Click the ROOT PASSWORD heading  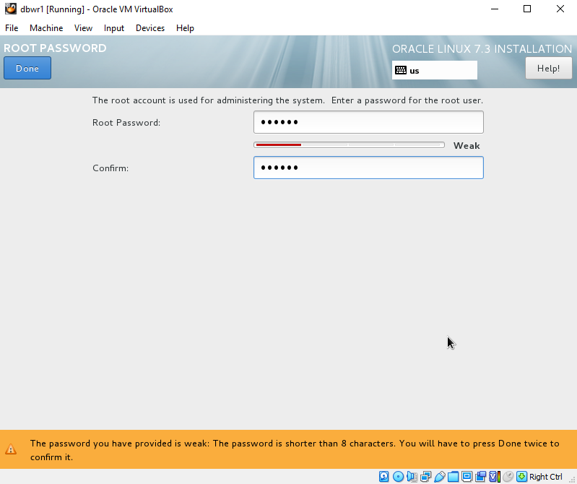tap(55, 48)
